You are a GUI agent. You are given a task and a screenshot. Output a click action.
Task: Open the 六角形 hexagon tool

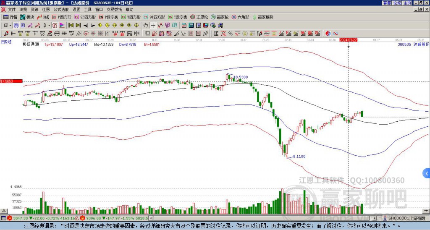(241, 17)
